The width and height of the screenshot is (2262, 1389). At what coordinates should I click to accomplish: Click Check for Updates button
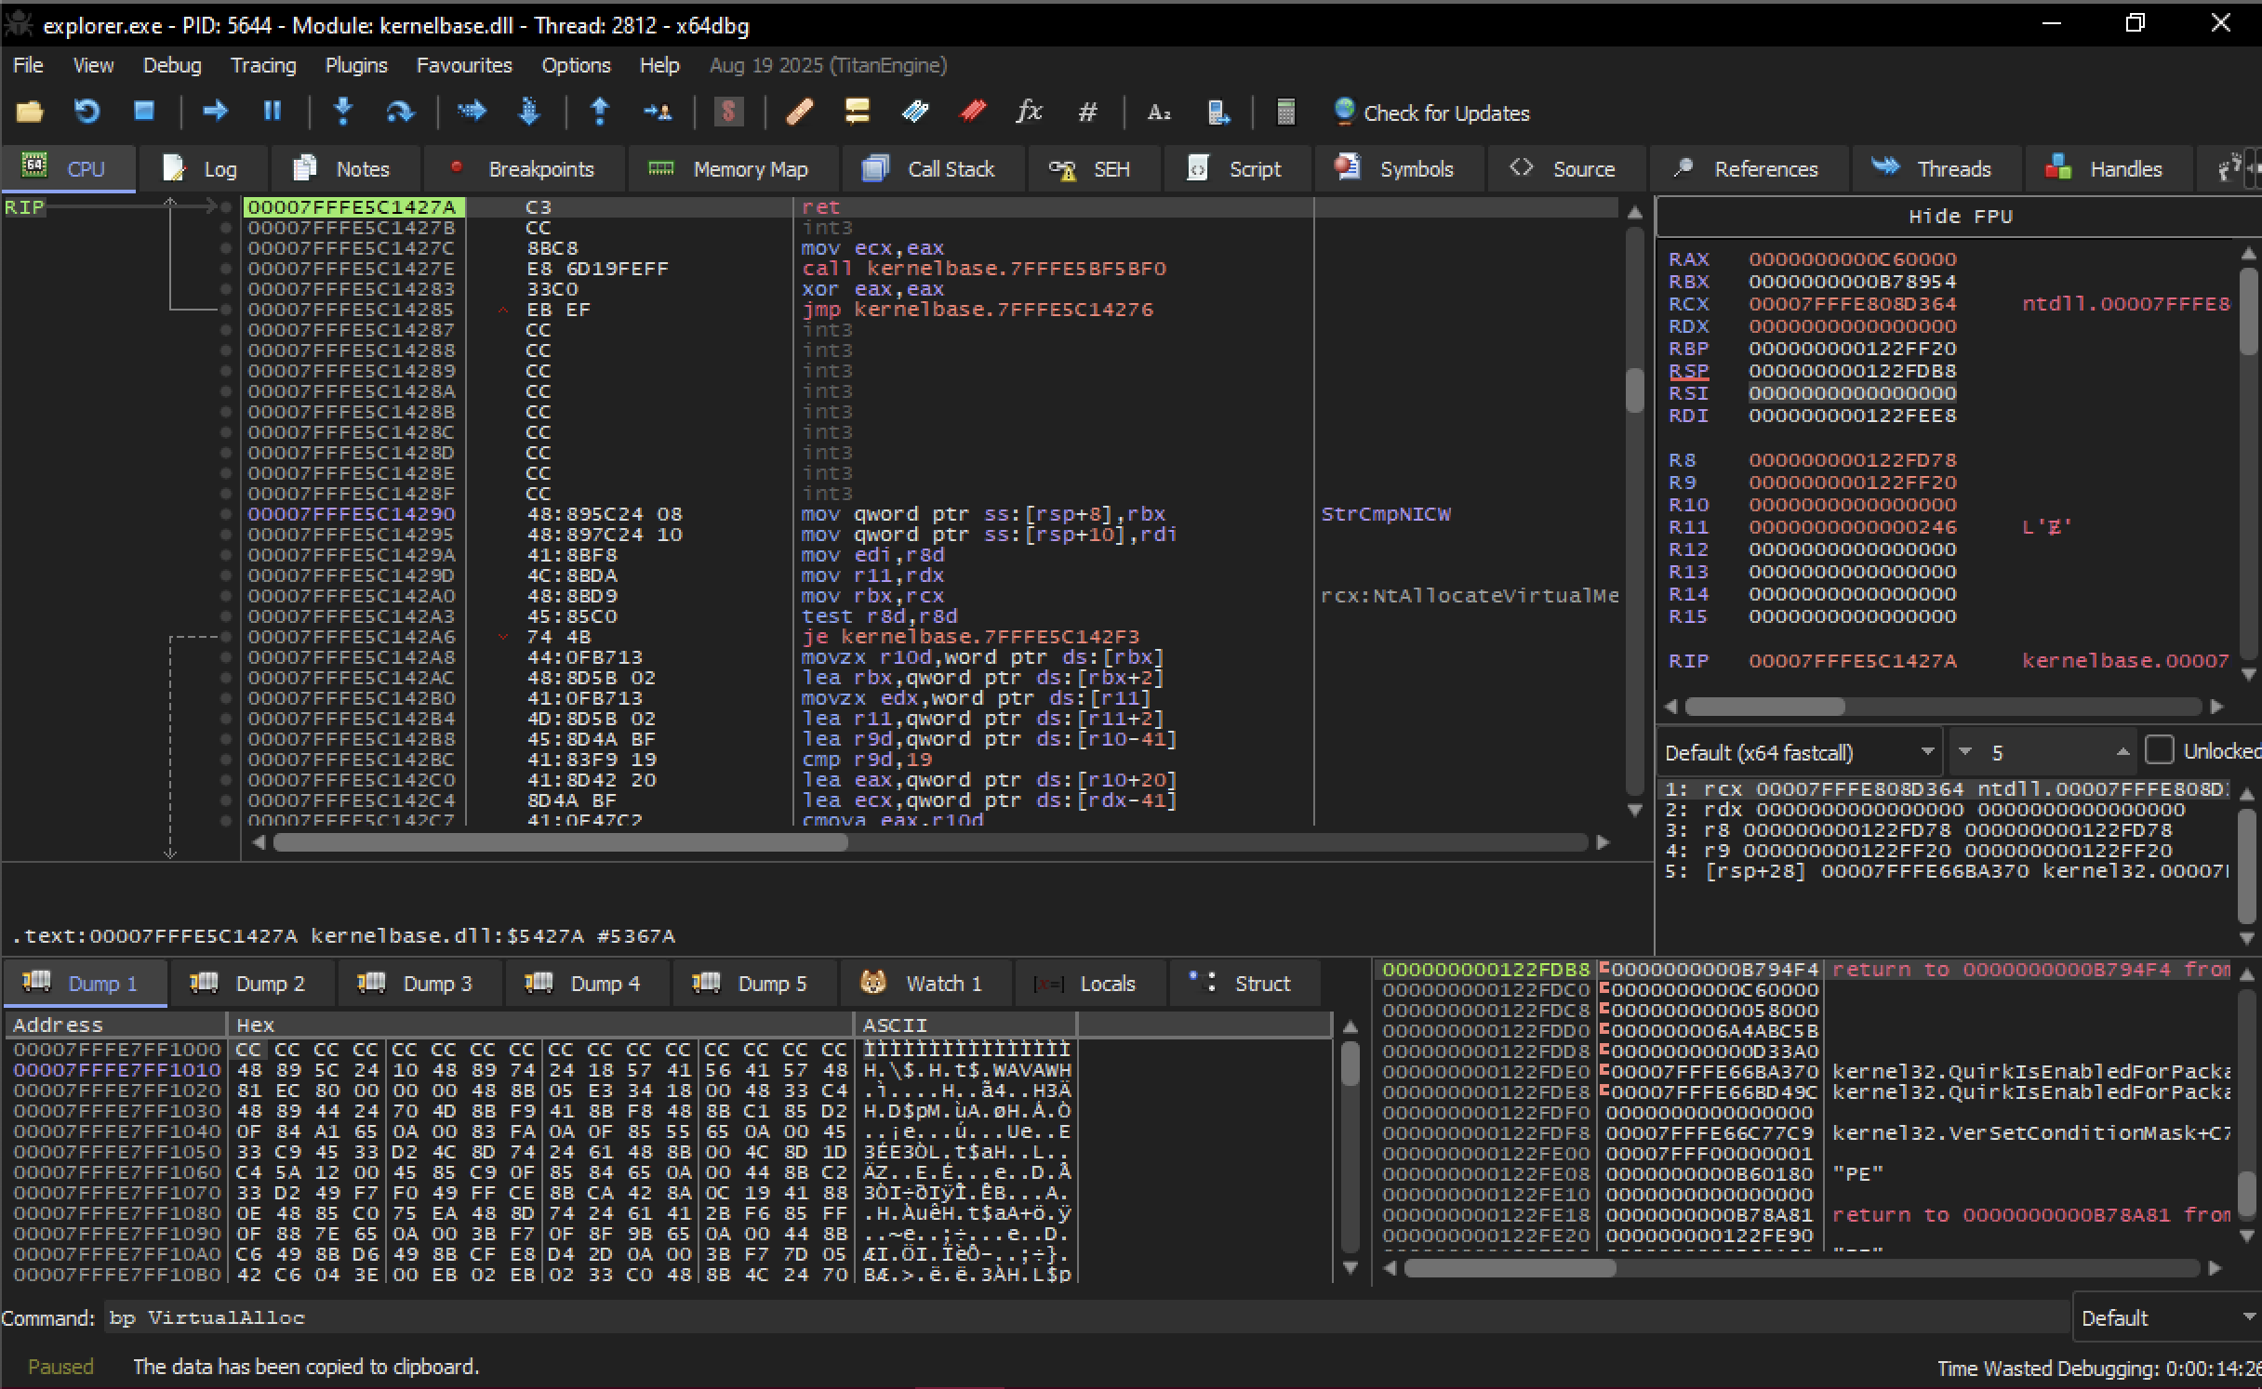tap(1431, 112)
